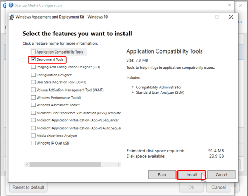Check Application Compatibility Tools checkbox

(33, 52)
